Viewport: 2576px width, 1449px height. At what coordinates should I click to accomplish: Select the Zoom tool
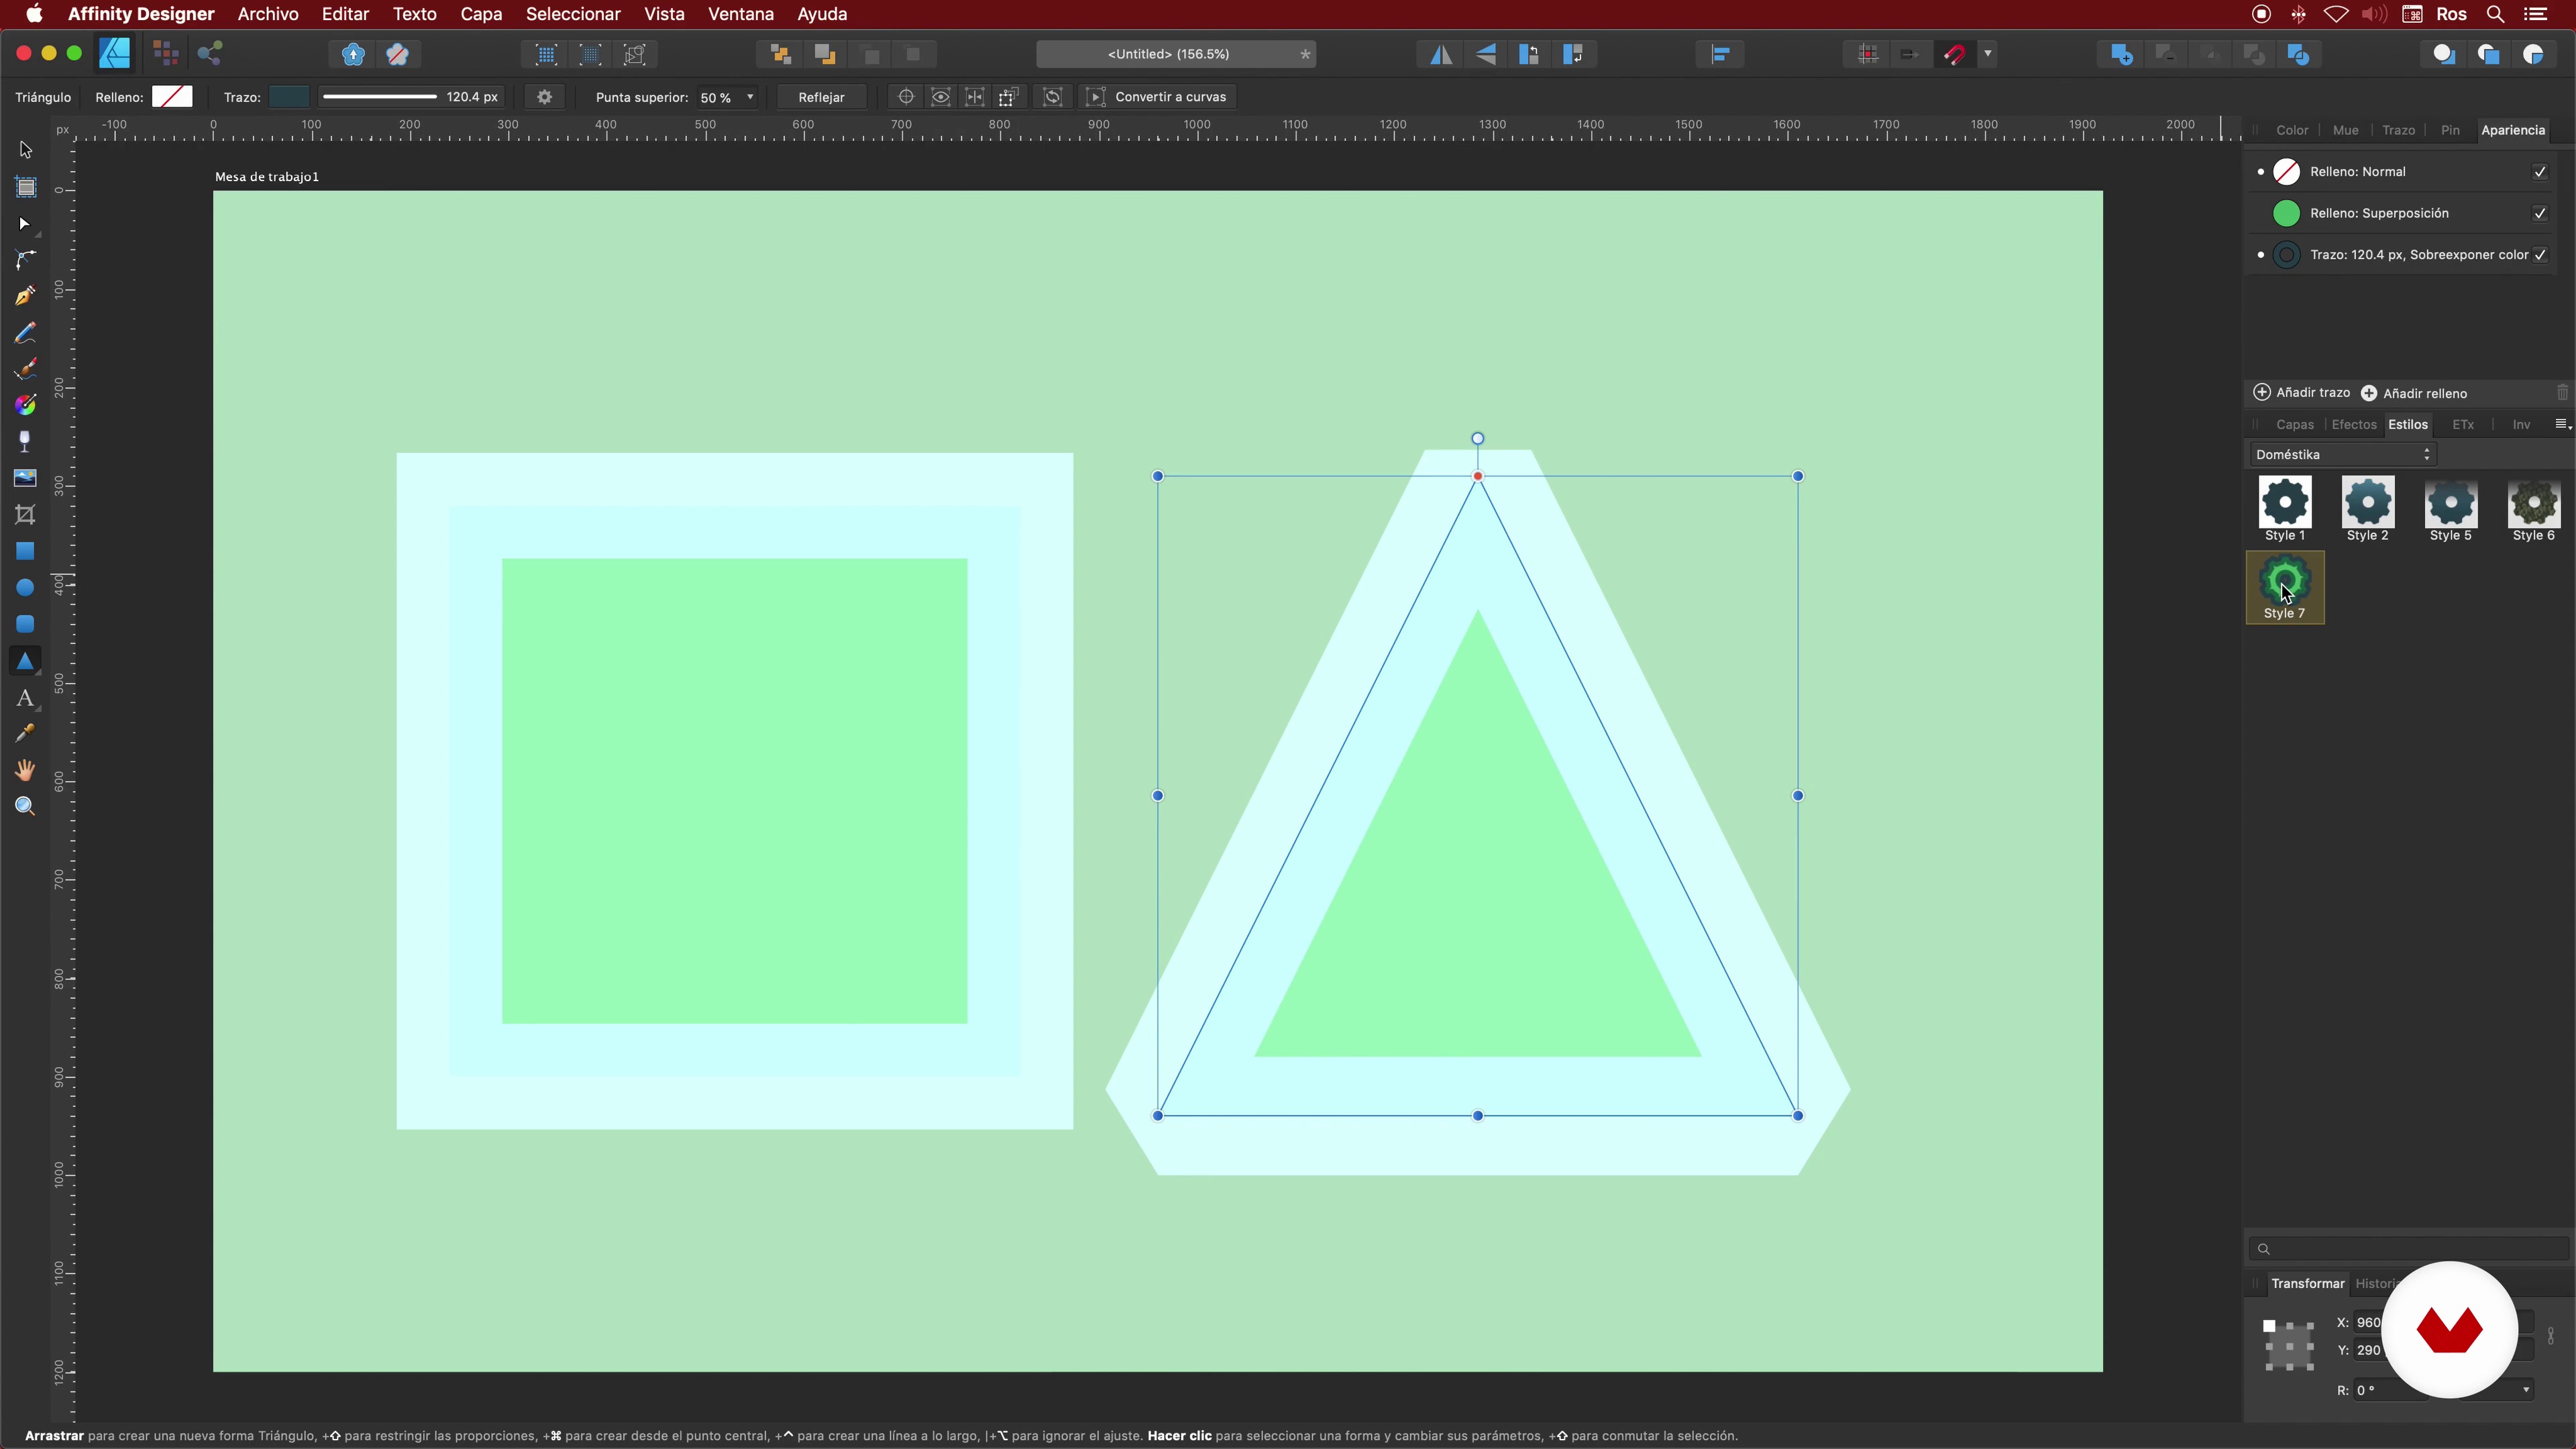coord(25,806)
